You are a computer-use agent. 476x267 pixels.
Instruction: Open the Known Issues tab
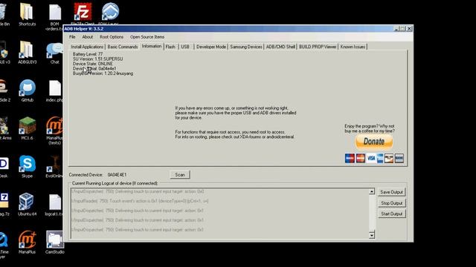coord(353,47)
